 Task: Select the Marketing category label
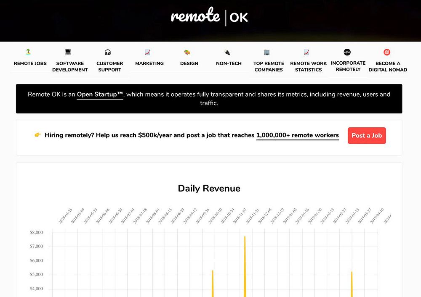click(149, 63)
